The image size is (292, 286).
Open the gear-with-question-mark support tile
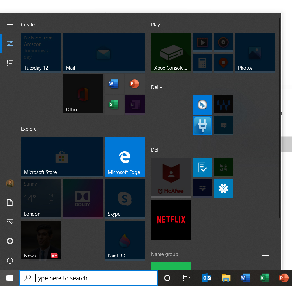223,188
